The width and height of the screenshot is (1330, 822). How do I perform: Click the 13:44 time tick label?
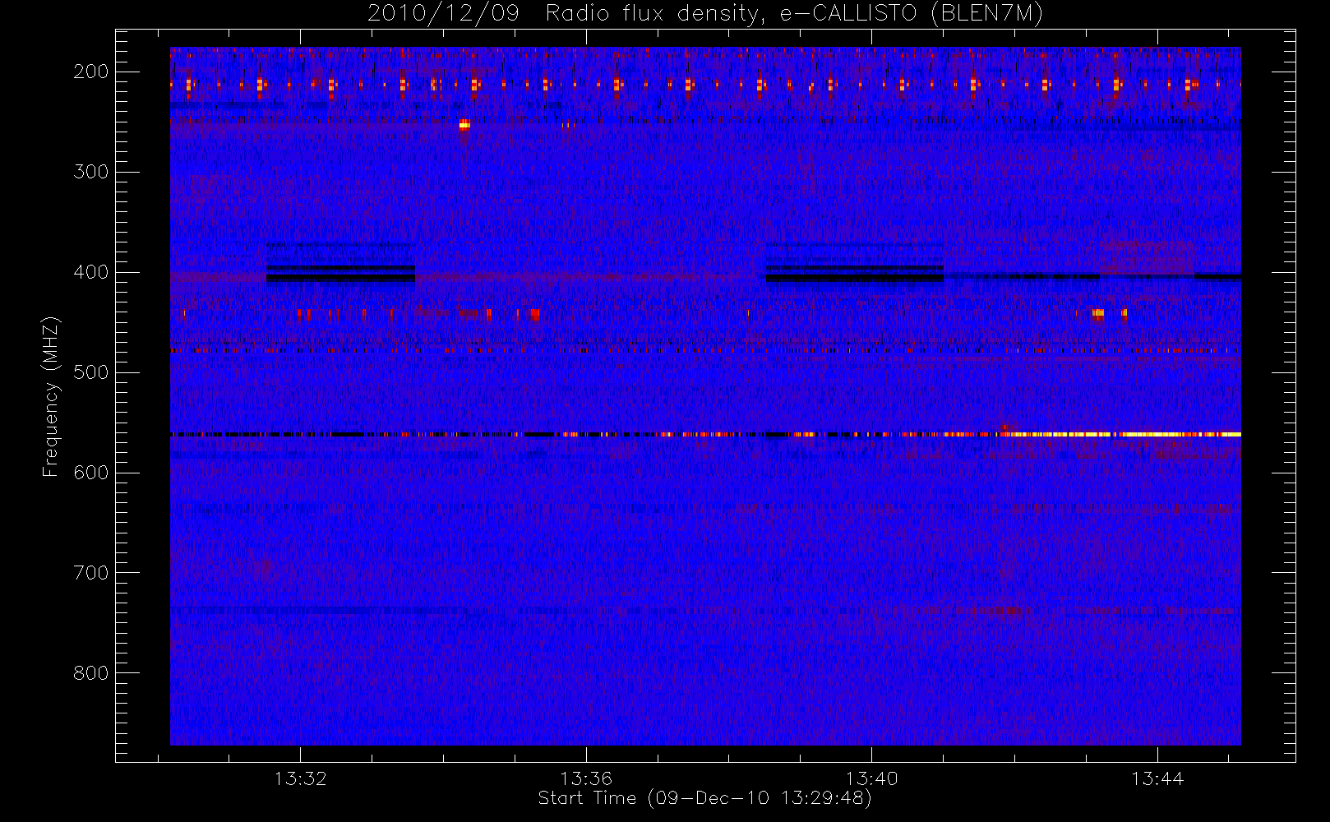(1157, 778)
